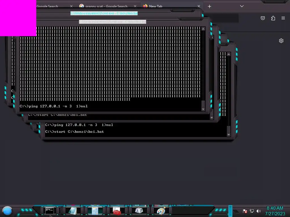Click the date 7/27/2023 in the tray
The height and width of the screenshot is (217, 290).
click(x=275, y=214)
